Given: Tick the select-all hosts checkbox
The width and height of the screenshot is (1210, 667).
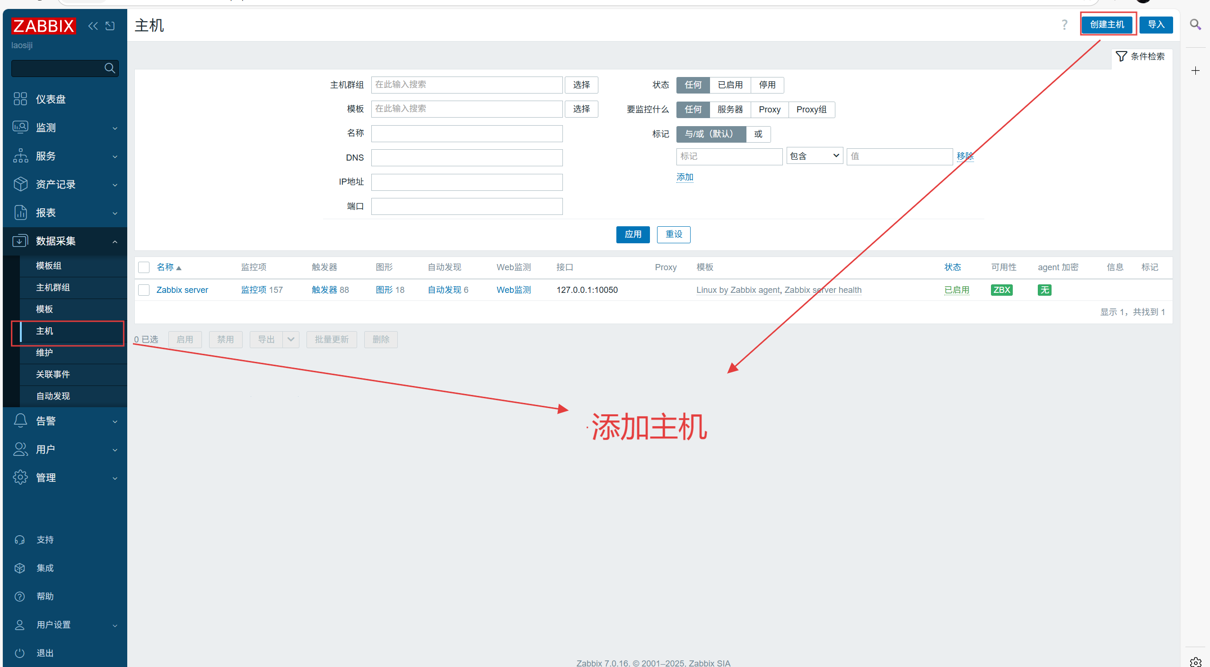Looking at the screenshot, I should 144,267.
